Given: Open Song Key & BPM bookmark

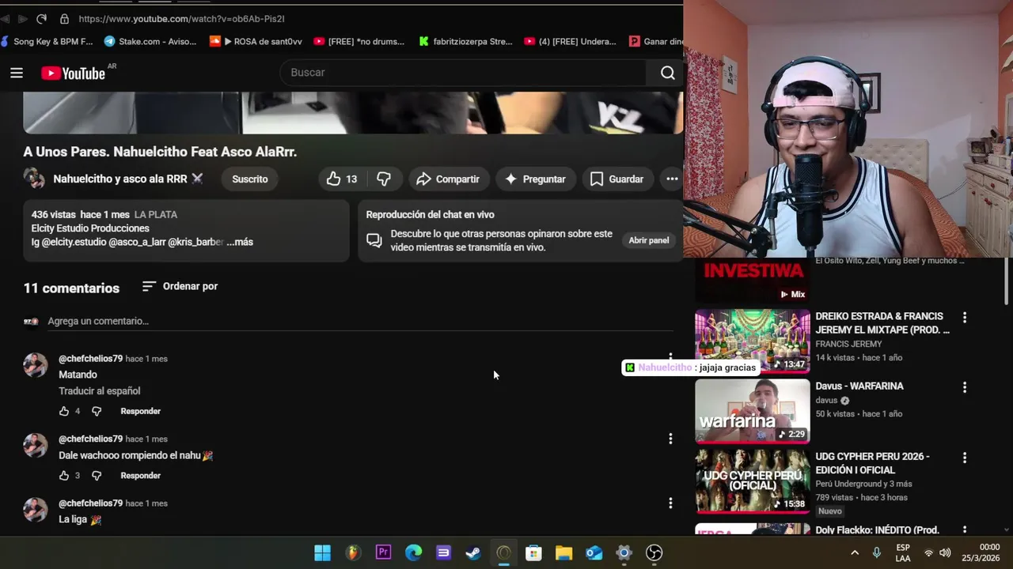Looking at the screenshot, I should 47,41.
